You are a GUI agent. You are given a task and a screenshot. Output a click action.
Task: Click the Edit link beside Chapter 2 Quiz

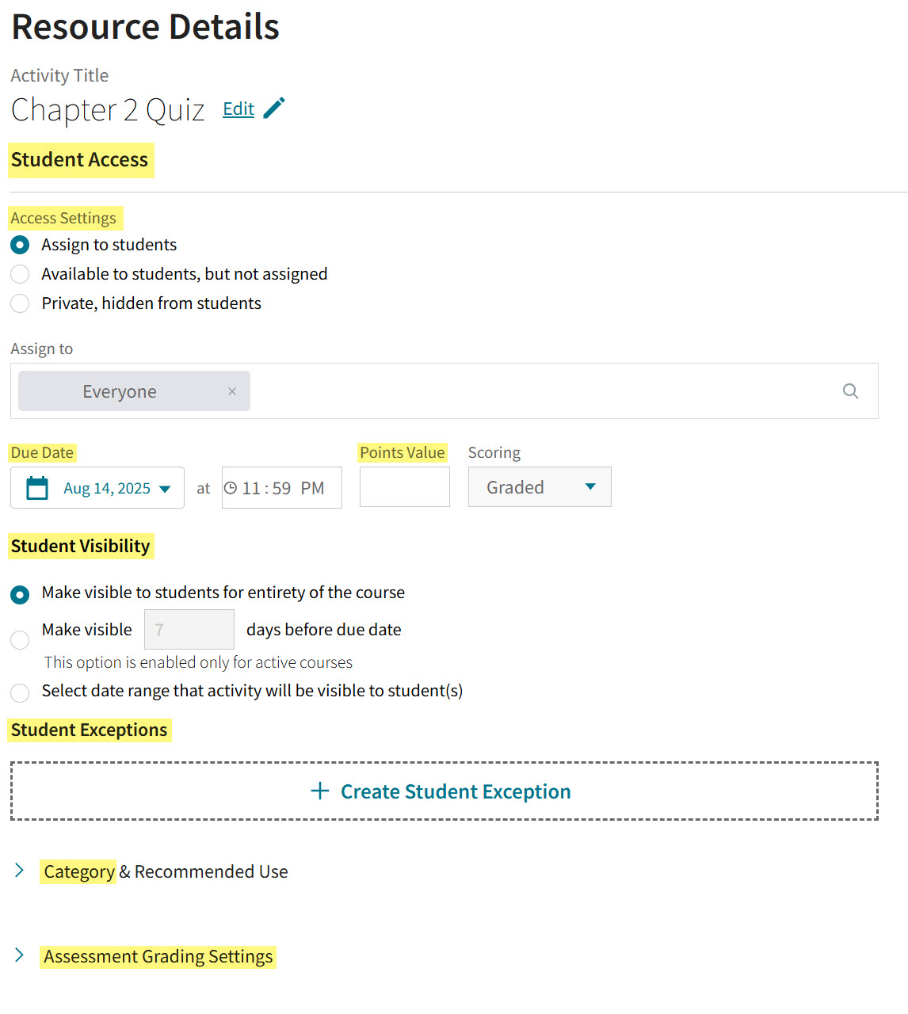coord(238,109)
